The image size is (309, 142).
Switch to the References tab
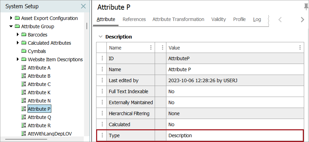[134, 19]
